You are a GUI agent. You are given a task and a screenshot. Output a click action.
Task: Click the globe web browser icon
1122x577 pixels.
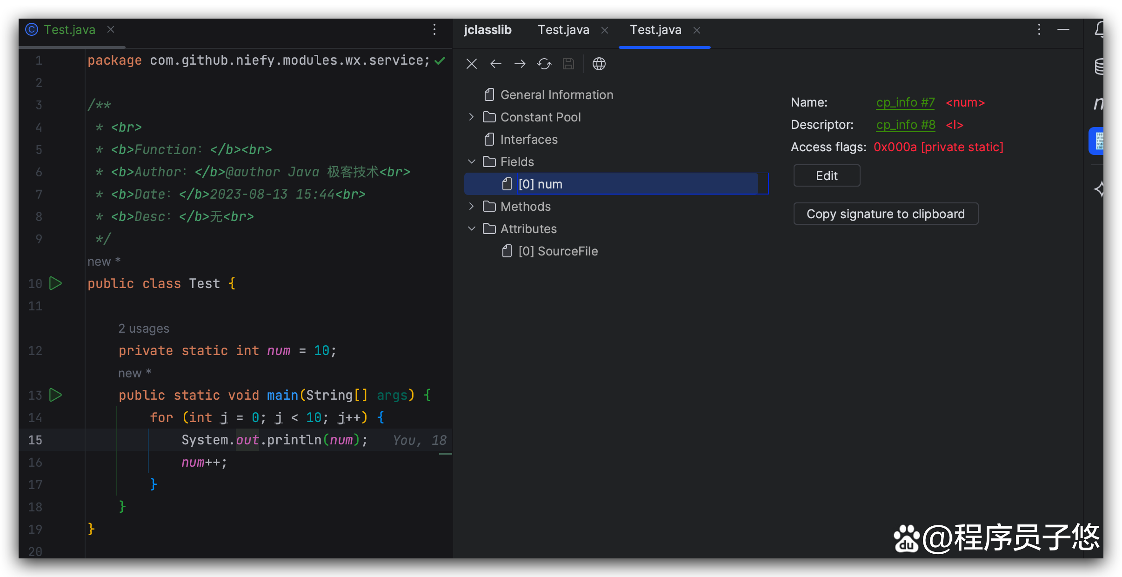[x=599, y=64]
